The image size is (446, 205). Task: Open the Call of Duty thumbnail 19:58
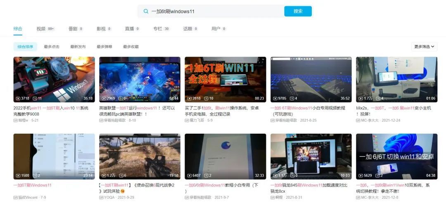pyautogui.click(x=140, y=156)
